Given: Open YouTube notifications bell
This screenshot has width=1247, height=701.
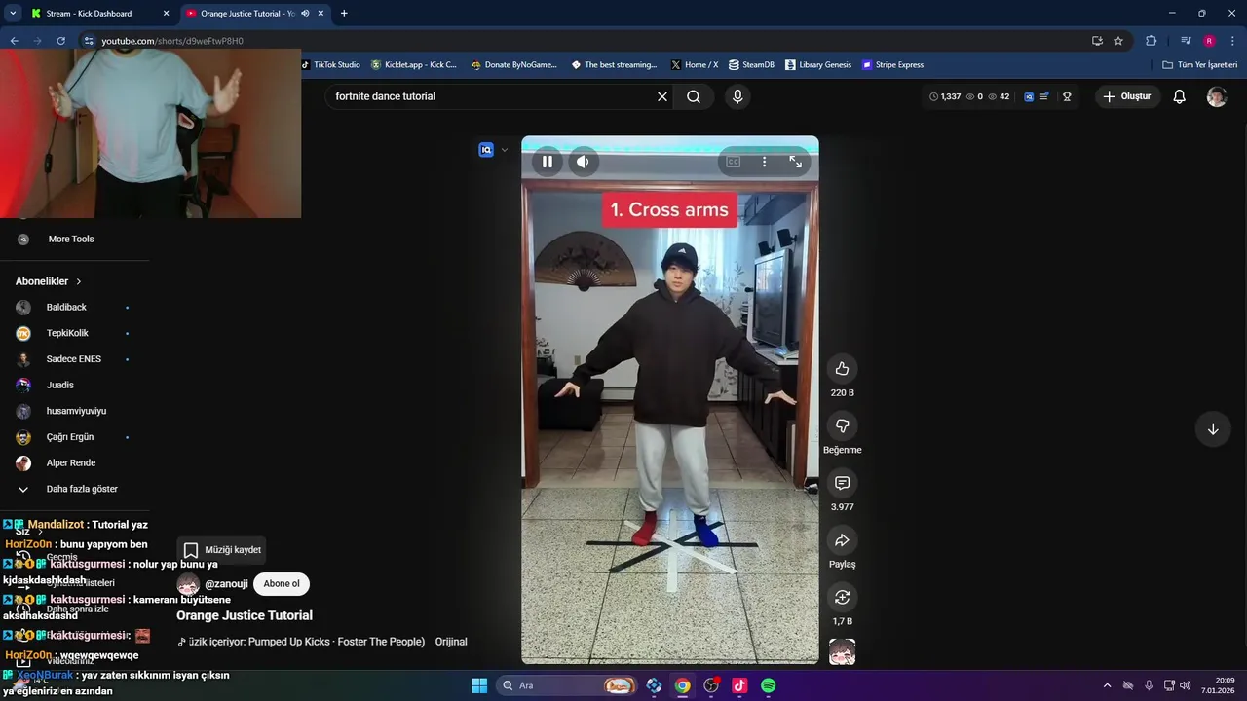Looking at the screenshot, I should click(x=1179, y=96).
